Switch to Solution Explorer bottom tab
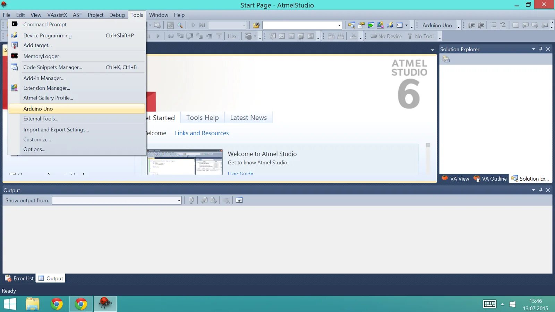The height and width of the screenshot is (312, 555). pos(530,179)
